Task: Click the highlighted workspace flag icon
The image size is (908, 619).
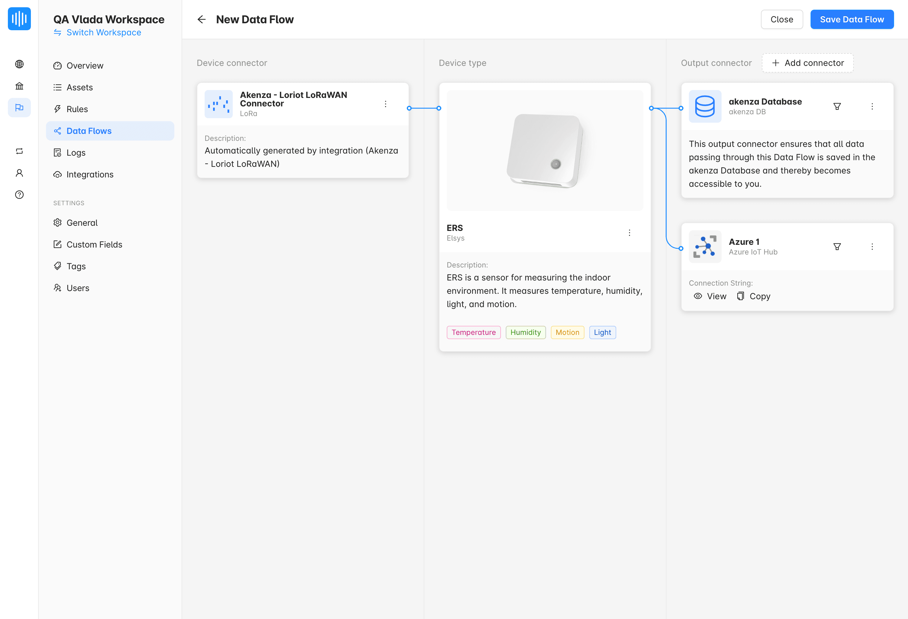Action: click(19, 108)
